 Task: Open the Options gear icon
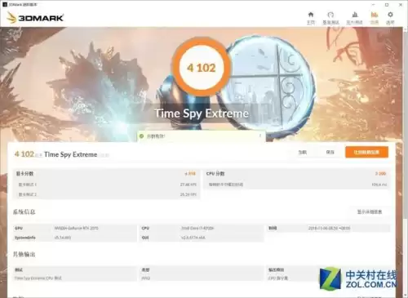(x=390, y=15)
